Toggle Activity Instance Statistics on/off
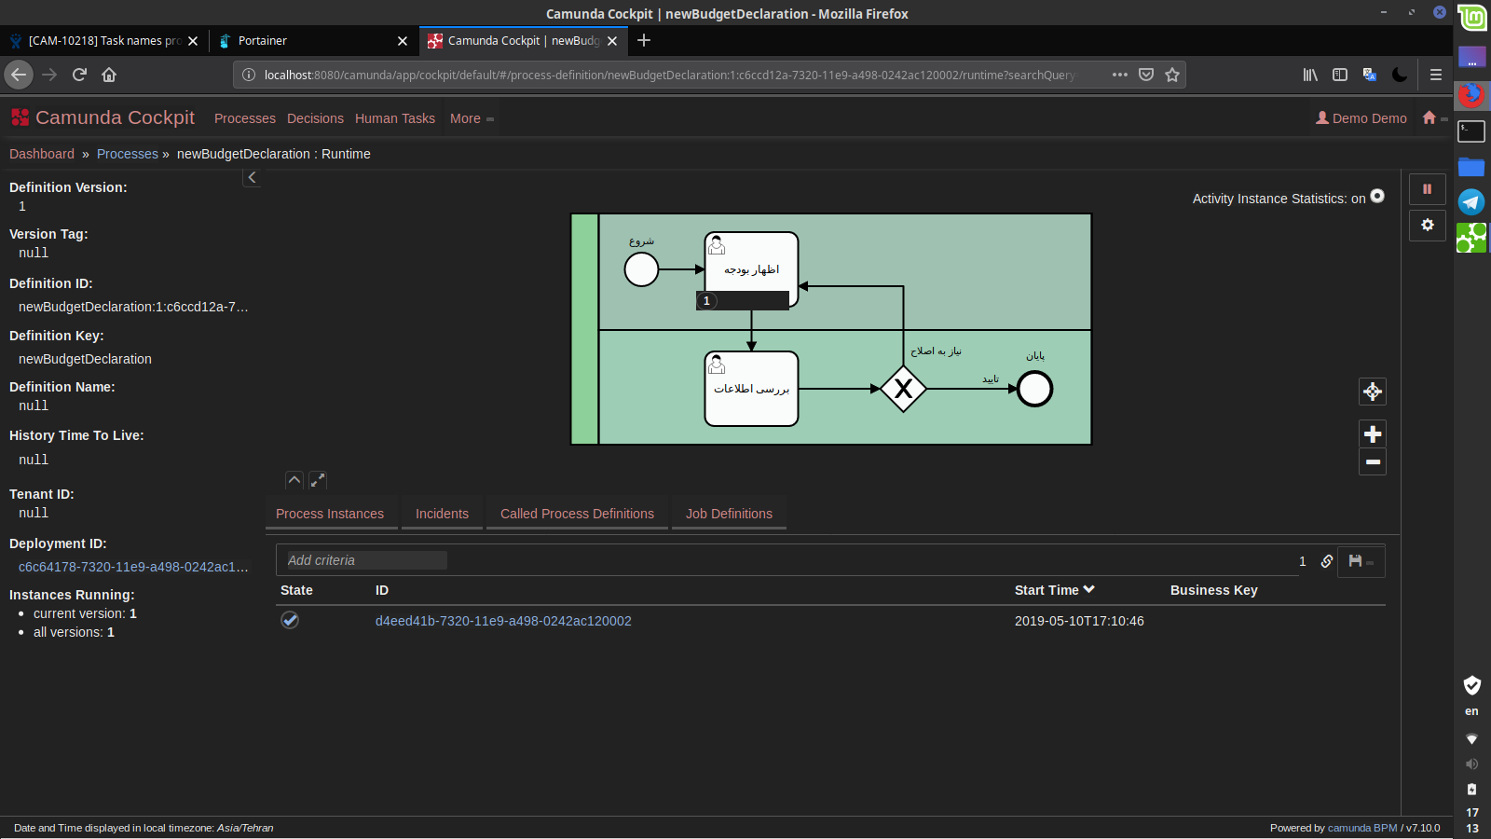 (1377, 197)
